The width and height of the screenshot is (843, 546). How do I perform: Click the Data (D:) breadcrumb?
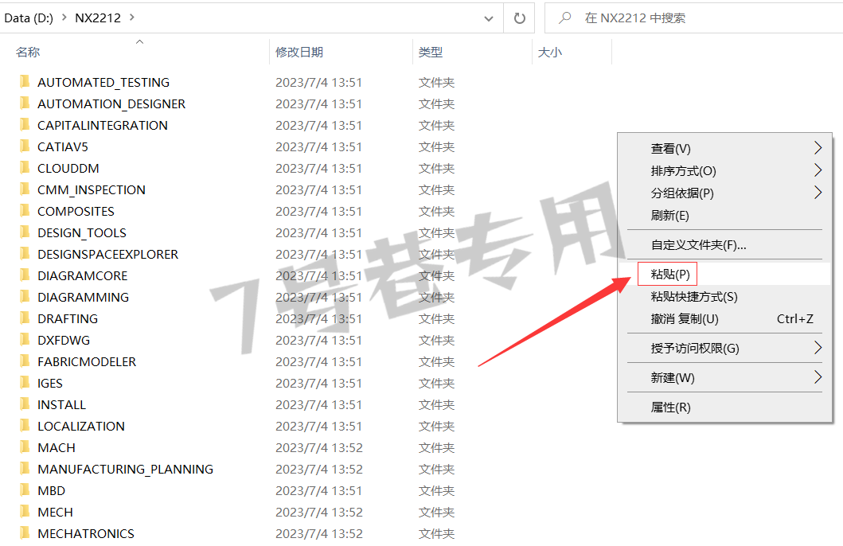tap(29, 18)
